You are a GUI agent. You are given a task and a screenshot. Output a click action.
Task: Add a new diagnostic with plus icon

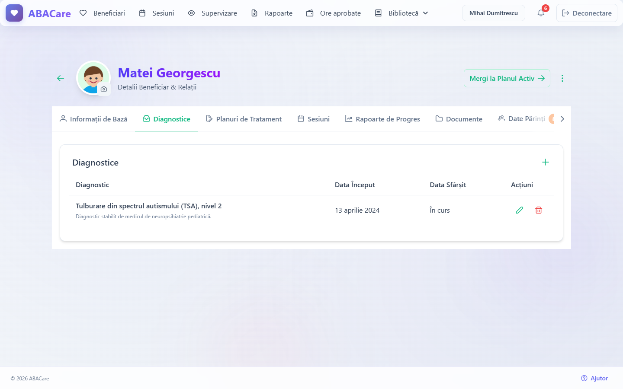pos(546,162)
